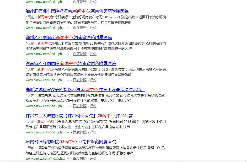Open 河南省肝病的医院 result title
The width and height of the screenshot is (246, 162).
[70, 142]
